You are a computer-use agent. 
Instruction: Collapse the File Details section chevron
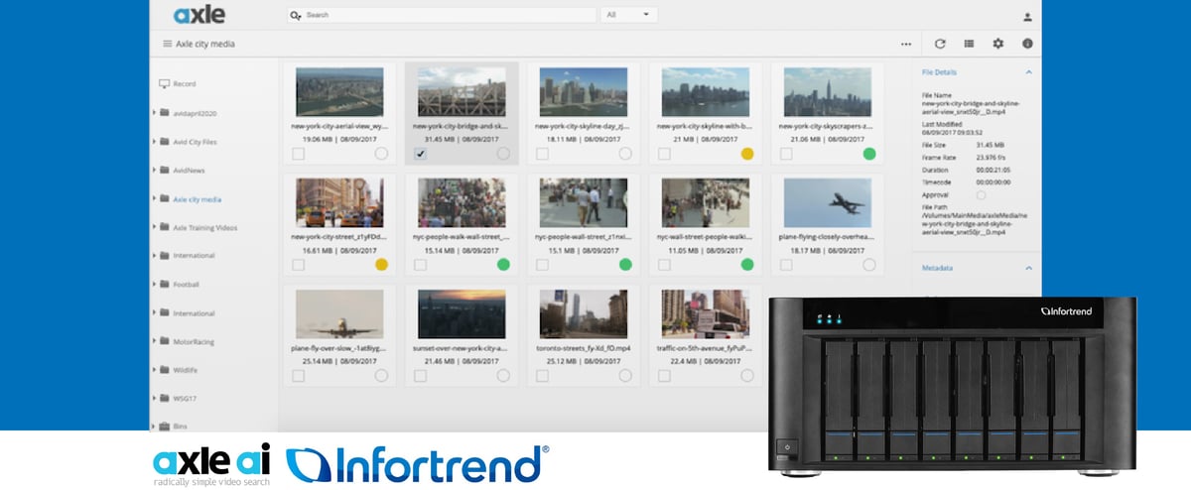[1028, 72]
